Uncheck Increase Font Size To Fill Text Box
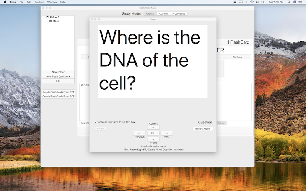Screen dimensions: 306x191 96,122
